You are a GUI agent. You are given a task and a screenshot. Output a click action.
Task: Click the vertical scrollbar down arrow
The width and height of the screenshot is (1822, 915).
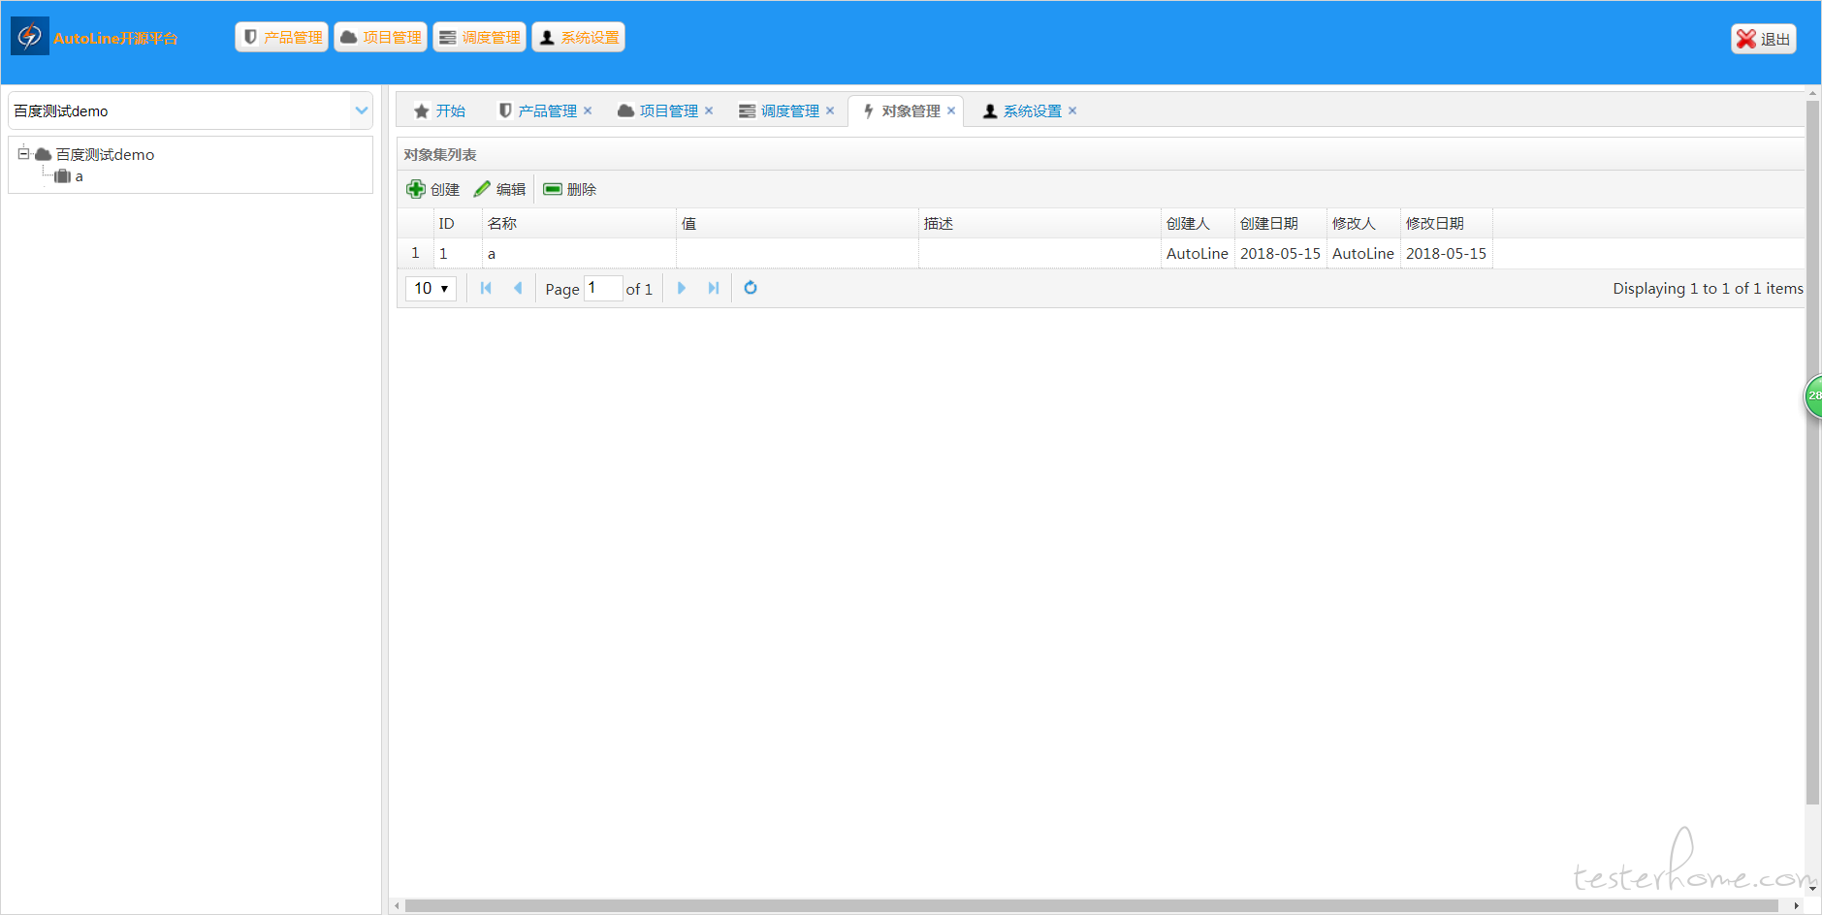click(1812, 889)
